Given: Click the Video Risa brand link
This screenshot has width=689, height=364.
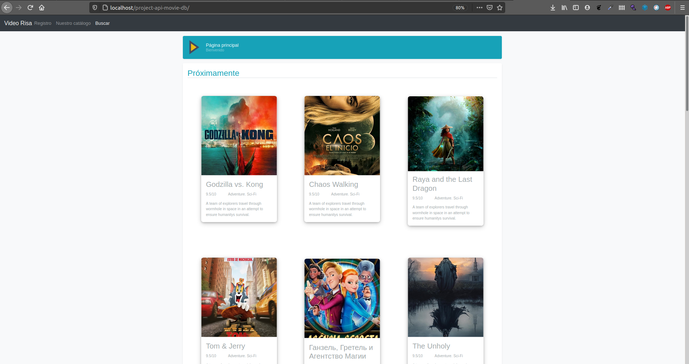Looking at the screenshot, I should 18,23.
